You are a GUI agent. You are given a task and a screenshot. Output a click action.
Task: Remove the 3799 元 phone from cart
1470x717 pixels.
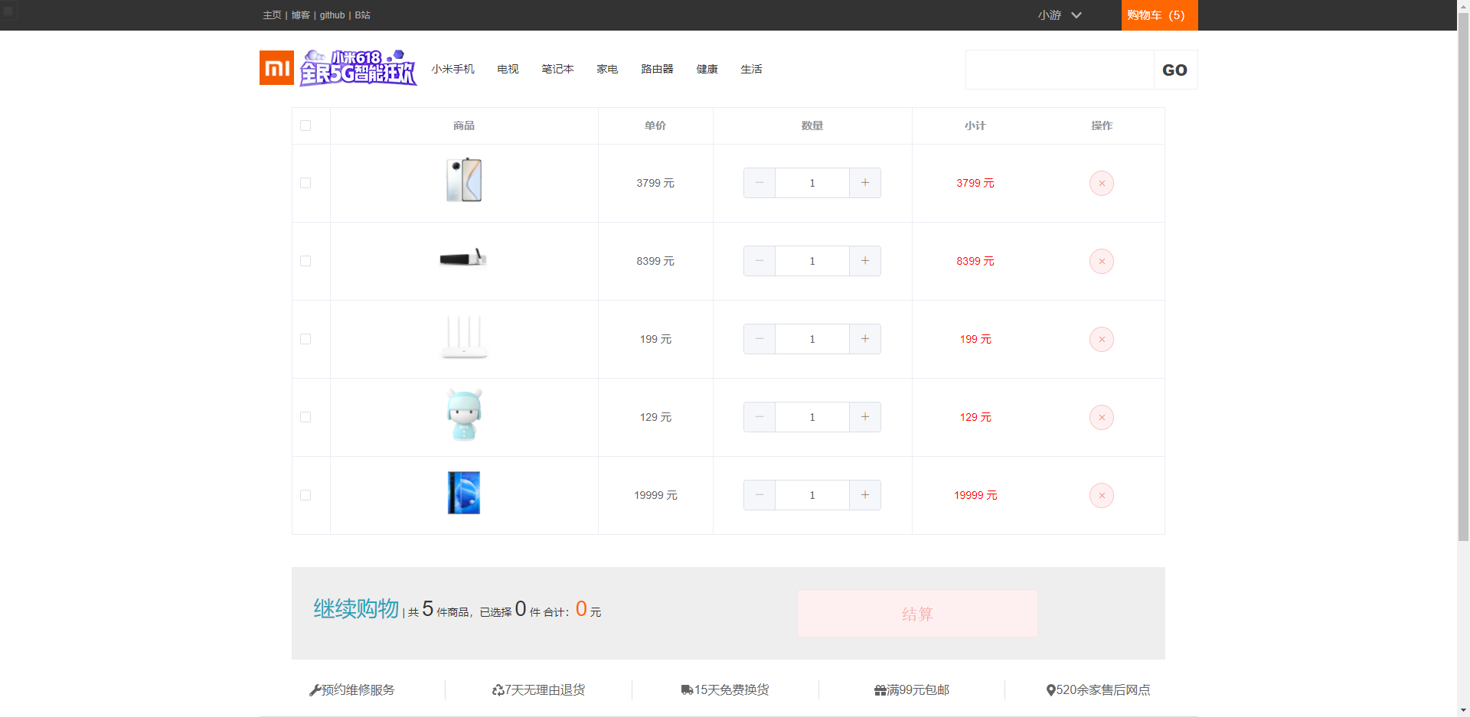(1101, 183)
